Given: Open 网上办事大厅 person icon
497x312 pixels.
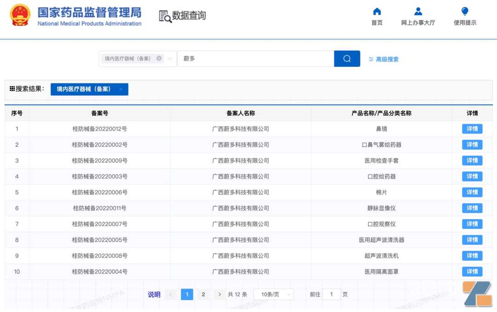Looking at the screenshot, I should pos(418,12).
